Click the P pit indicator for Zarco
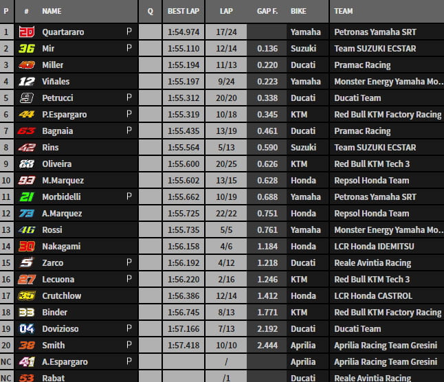 pyautogui.click(x=129, y=262)
